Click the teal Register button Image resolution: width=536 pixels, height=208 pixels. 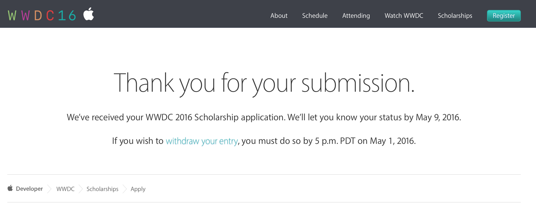point(504,16)
